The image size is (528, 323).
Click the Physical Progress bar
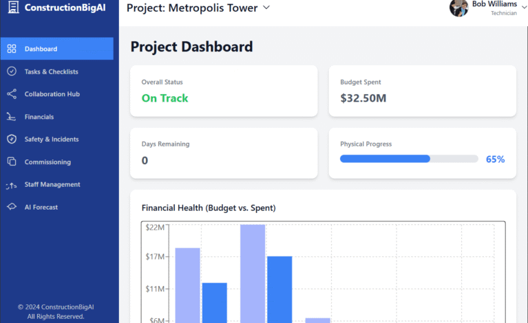point(409,159)
